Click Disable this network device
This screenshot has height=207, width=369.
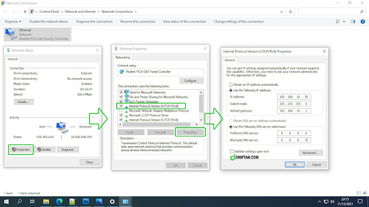48,22
